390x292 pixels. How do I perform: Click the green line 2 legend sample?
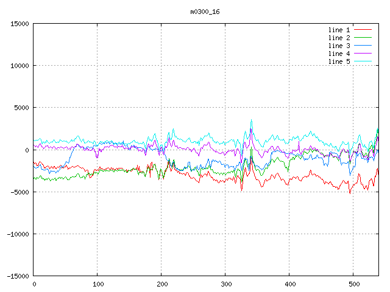coord(363,38)
